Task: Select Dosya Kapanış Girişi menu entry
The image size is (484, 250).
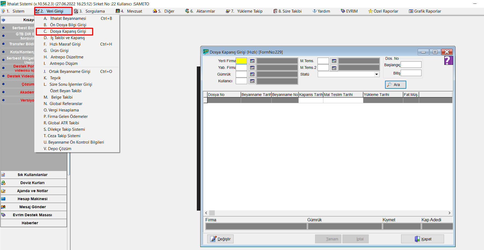Action: [x=65, y=31]
